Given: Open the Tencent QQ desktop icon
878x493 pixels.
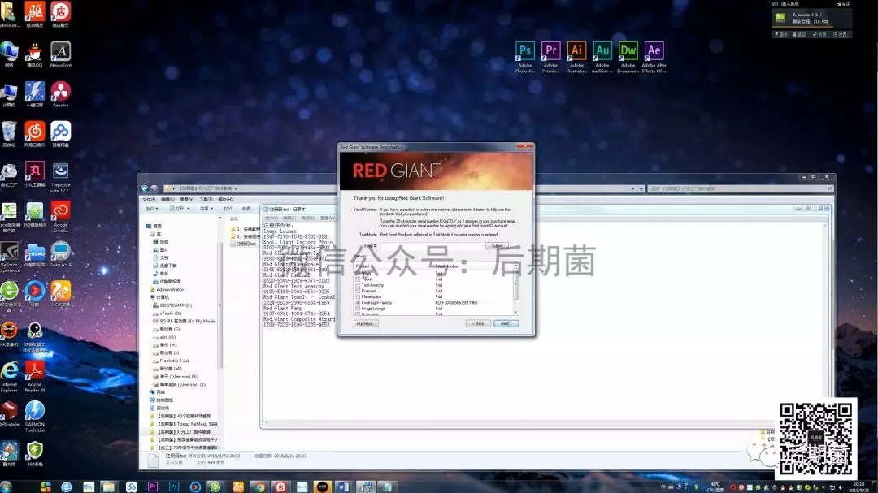Looking at the screenshot, I should (x=35, y=55).
